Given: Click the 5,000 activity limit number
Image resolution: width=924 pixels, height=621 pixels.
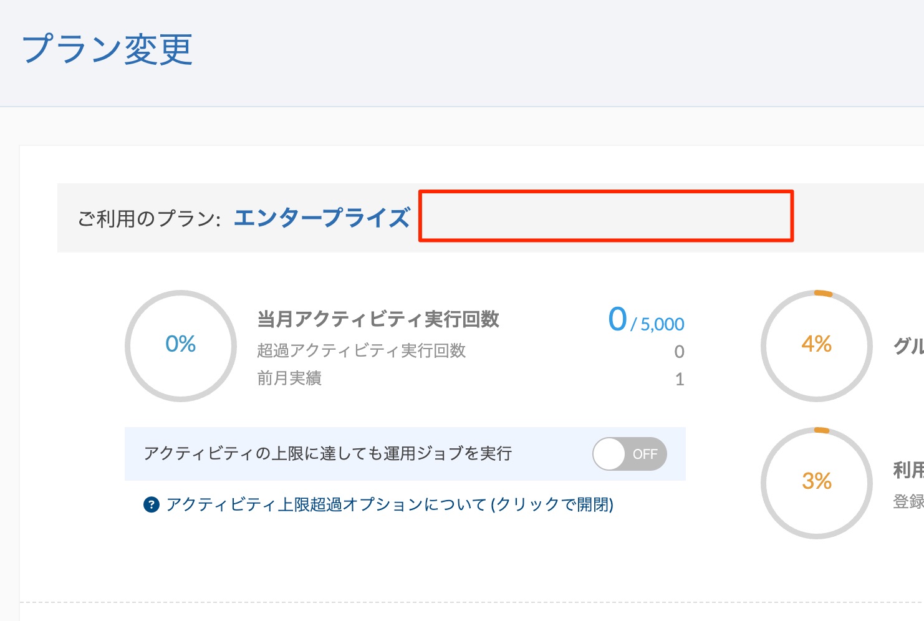Looking at the screenshot, I should tap(663, 324).
